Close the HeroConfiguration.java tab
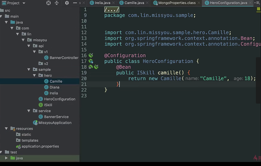261x166 pixels. coord(250,3)
